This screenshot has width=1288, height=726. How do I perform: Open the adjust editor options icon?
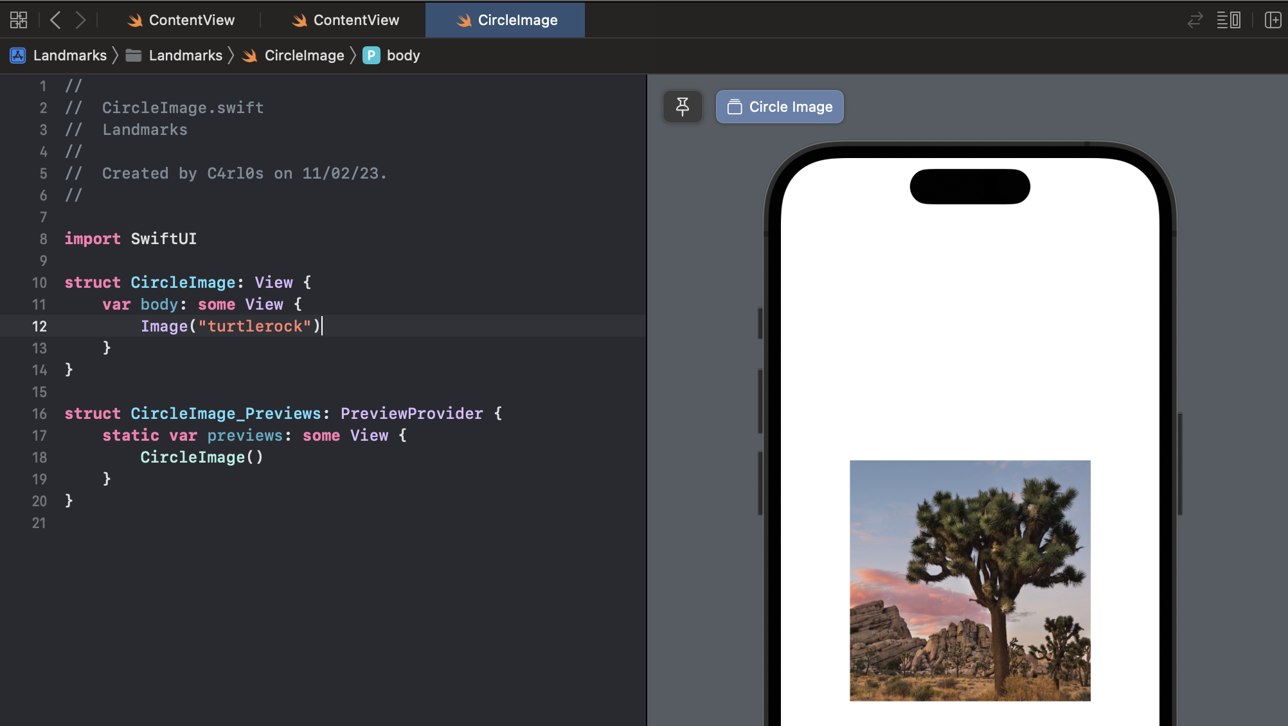(x=1228, y=20)
